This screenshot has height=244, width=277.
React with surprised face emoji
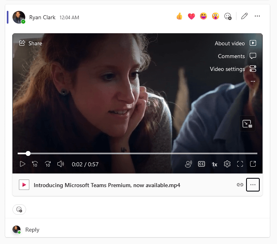click(215, 16)
